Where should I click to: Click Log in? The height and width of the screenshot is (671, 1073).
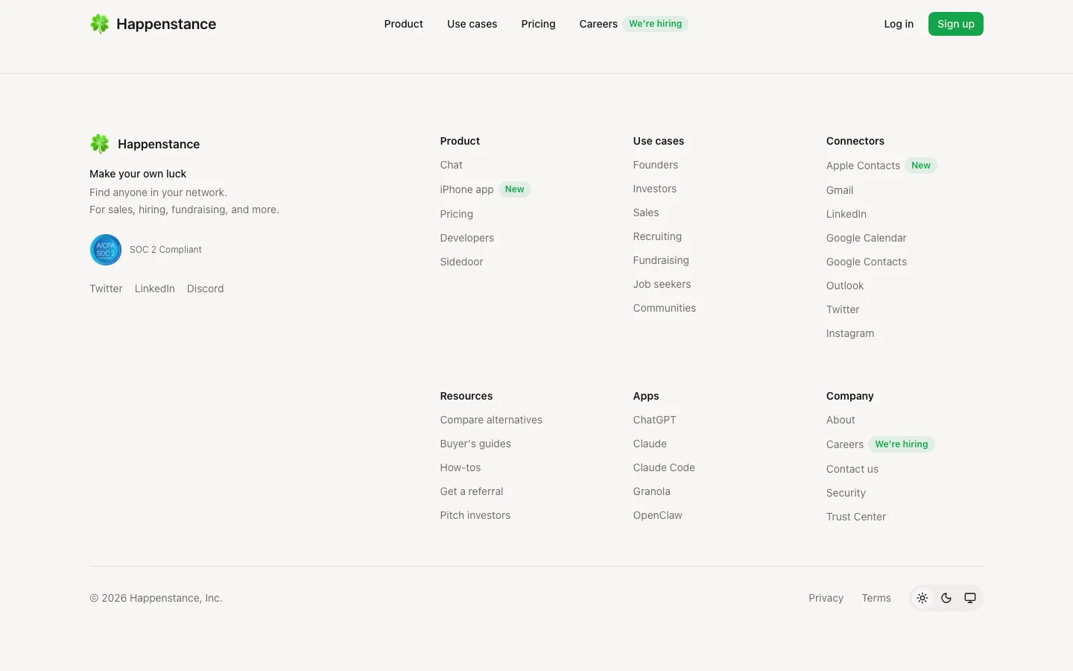click(x=899, y=24)
